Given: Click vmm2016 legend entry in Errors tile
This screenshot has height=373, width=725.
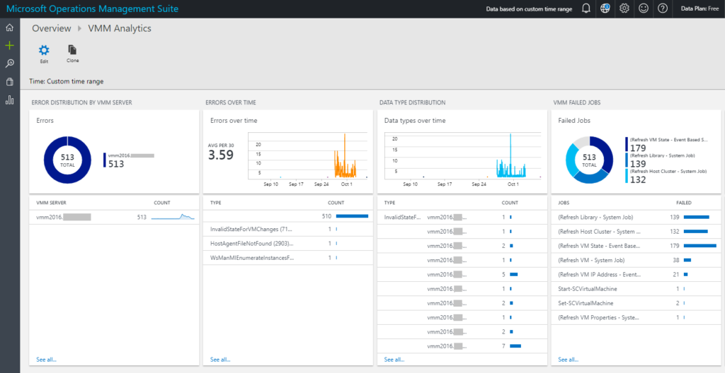Looking at the screenshot, I should coord(129,160).
